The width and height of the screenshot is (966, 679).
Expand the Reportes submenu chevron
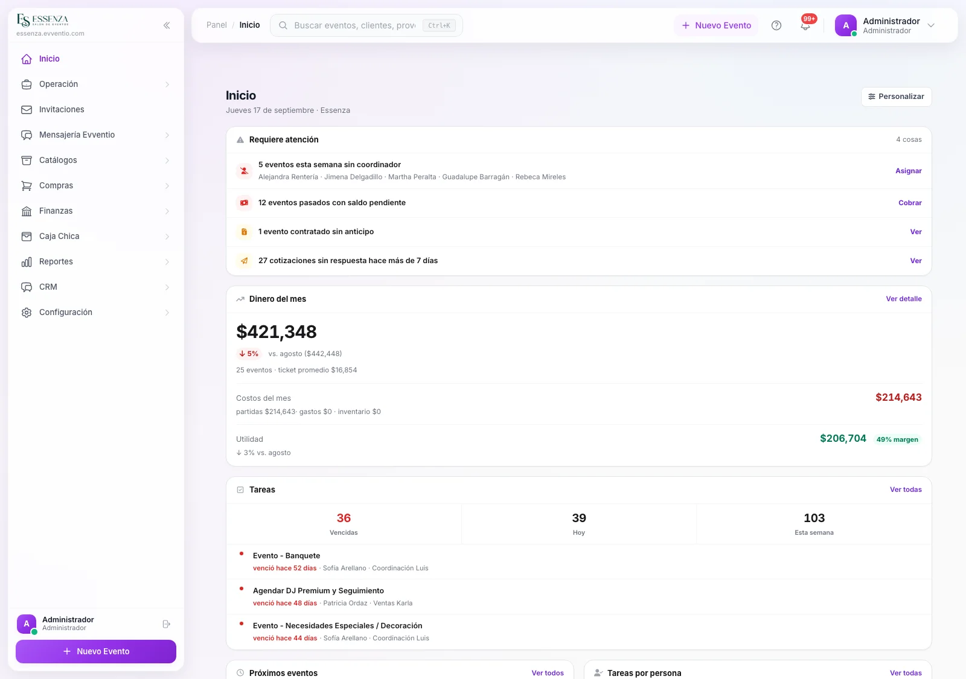167,262
